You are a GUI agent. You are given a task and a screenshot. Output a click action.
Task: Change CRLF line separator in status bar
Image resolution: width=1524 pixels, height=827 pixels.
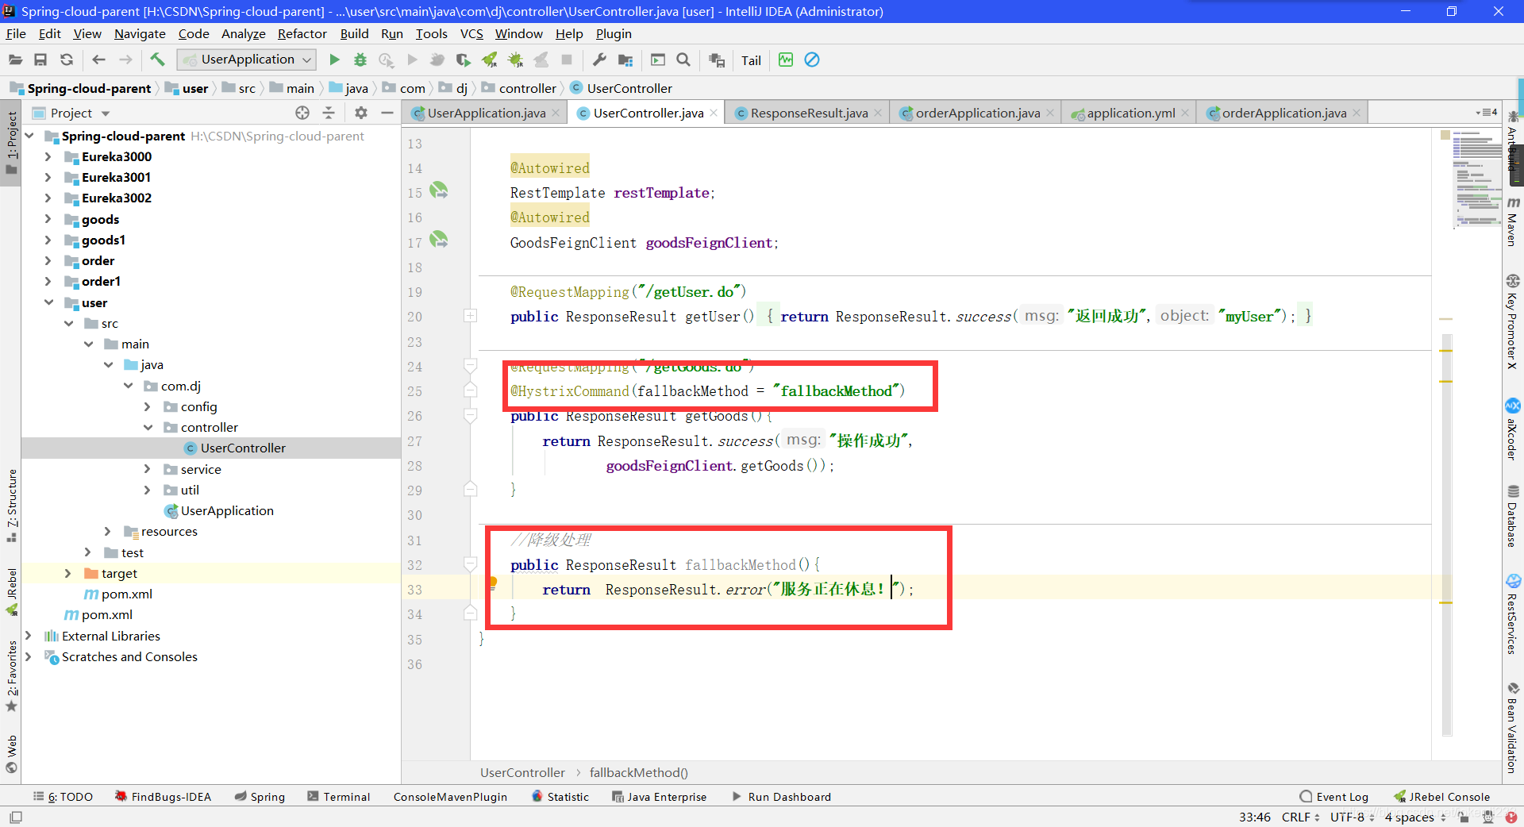tap(1300, 817)
